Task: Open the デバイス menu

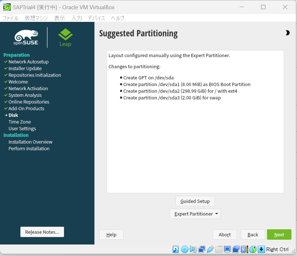Action: 96,18
